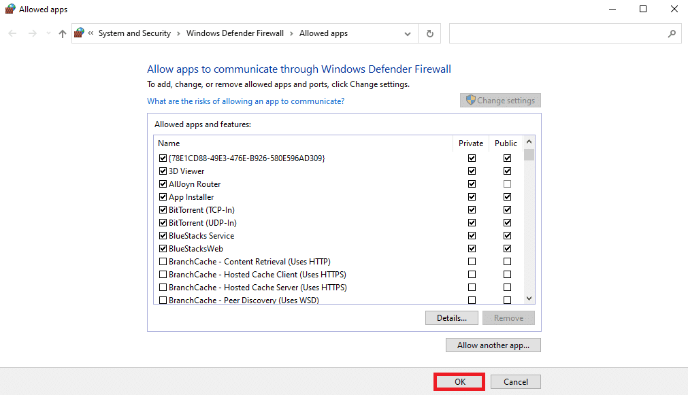
Task: Cancel the Allowed apps changes
Action: tap(516, 382)
